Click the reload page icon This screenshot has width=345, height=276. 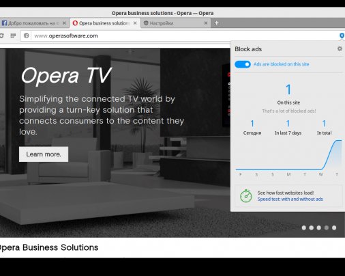(x=2, y=36)
